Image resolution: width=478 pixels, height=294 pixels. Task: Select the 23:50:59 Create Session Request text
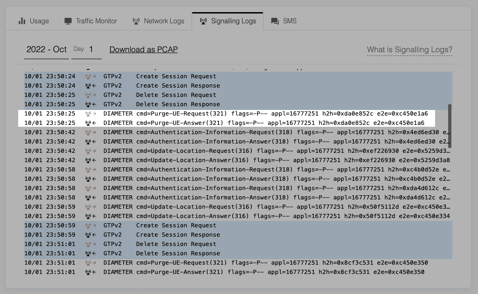(176, 226)
